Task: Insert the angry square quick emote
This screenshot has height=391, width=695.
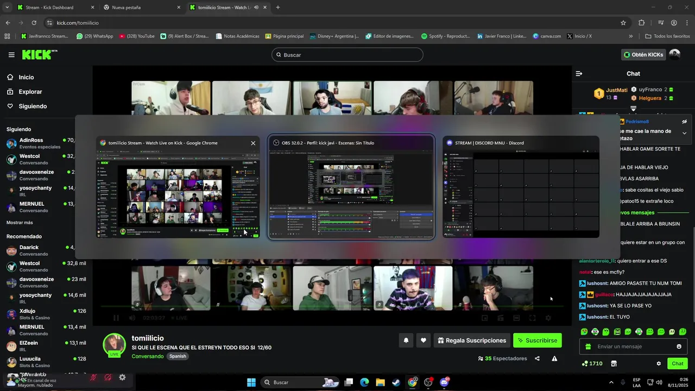Action: pyautogui.click(x=617, y=331)
